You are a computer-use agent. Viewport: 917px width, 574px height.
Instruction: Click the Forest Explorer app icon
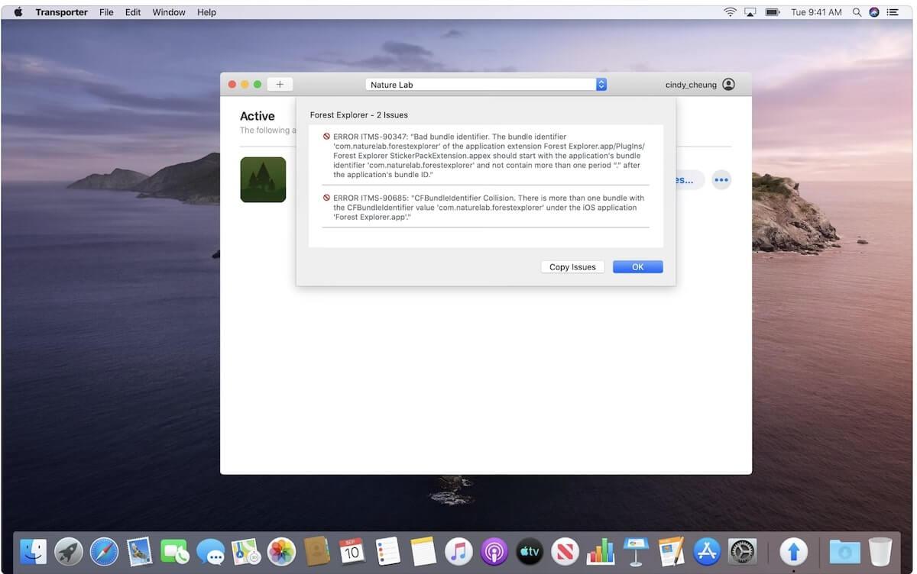coord(263,180)
